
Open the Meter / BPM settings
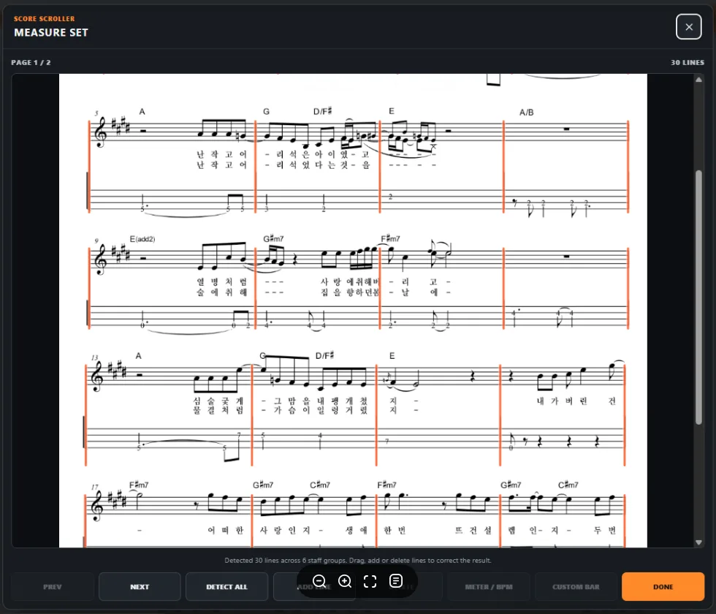tap(489, 586)
